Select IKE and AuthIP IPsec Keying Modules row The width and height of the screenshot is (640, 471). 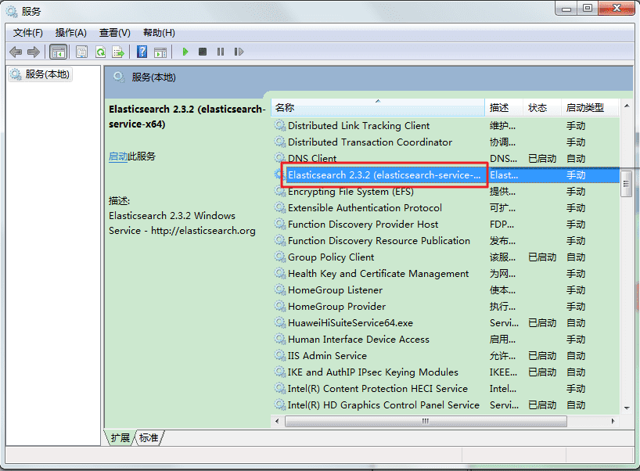coord(445,372)
